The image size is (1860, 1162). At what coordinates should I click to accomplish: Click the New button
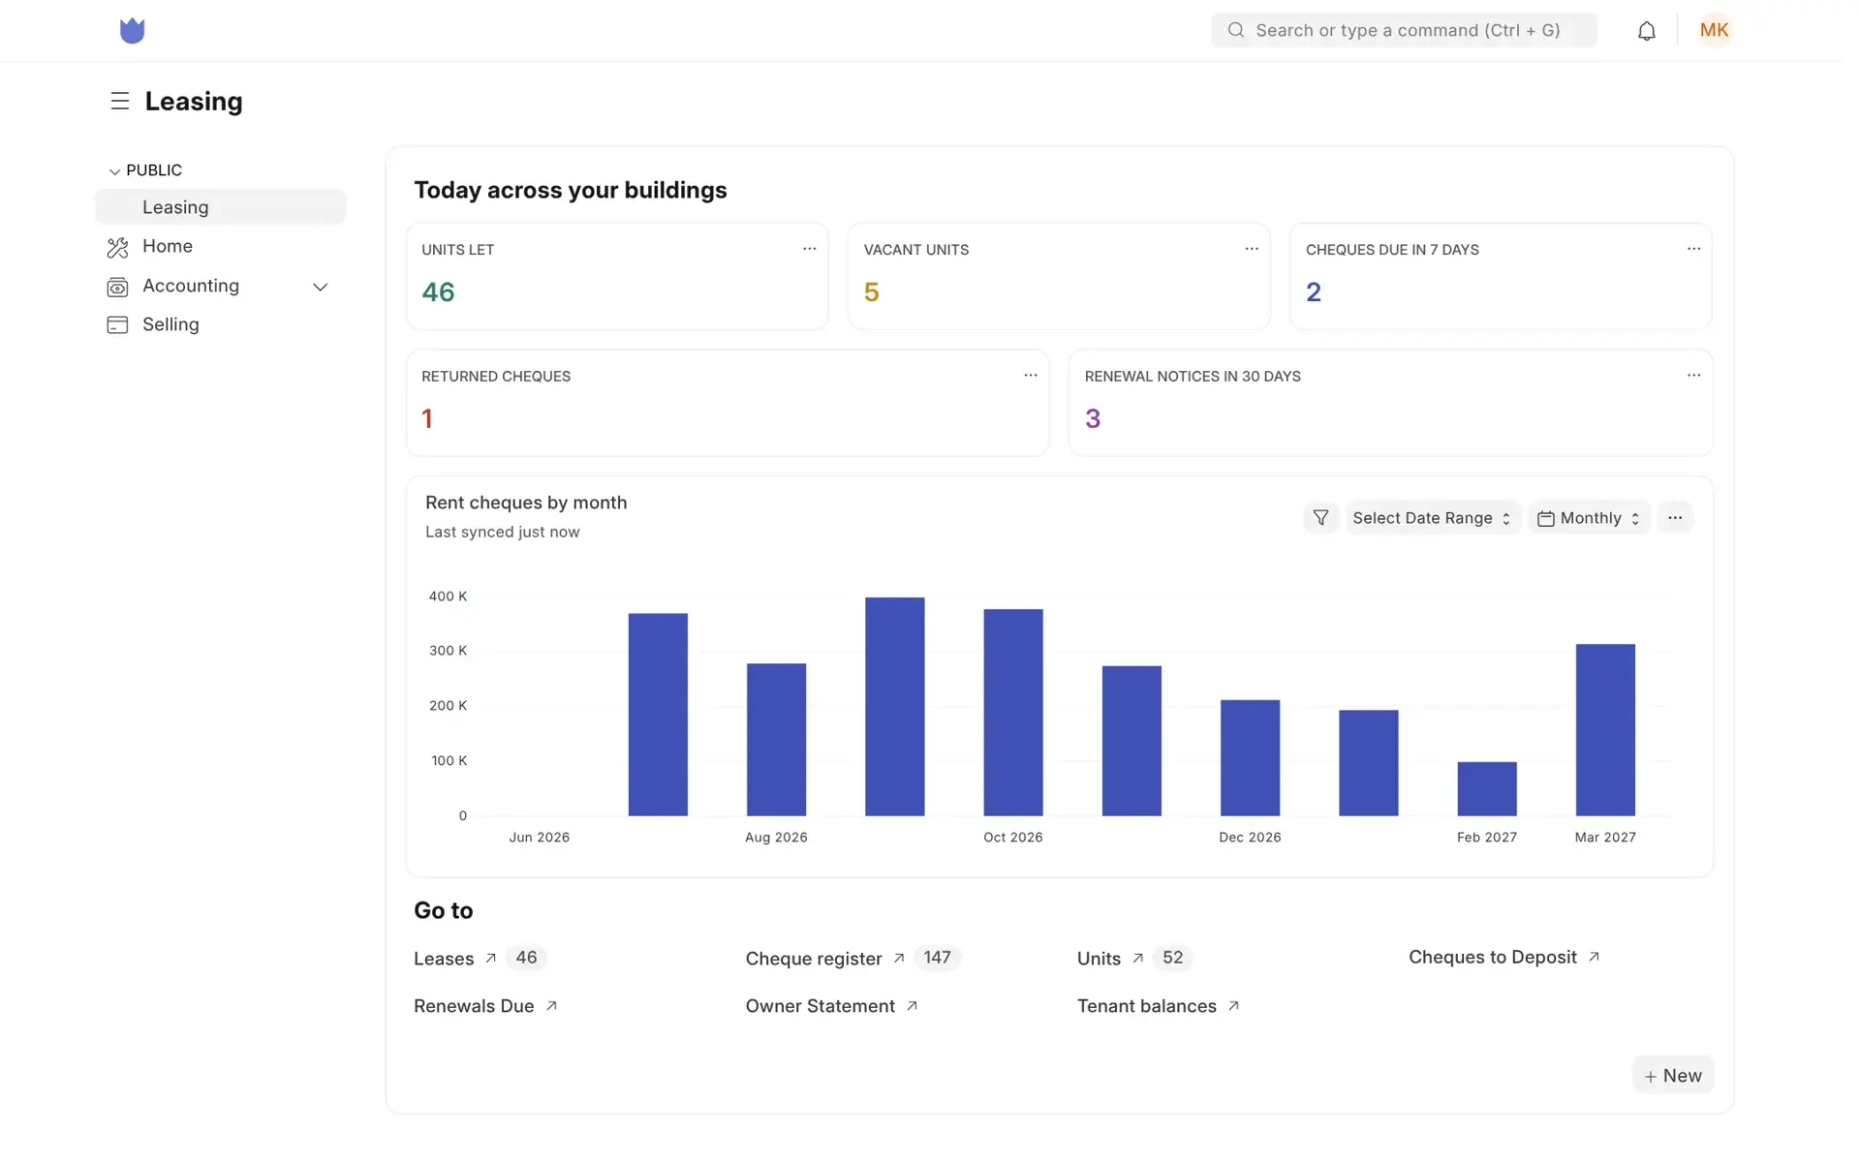coord(1673,1076)
